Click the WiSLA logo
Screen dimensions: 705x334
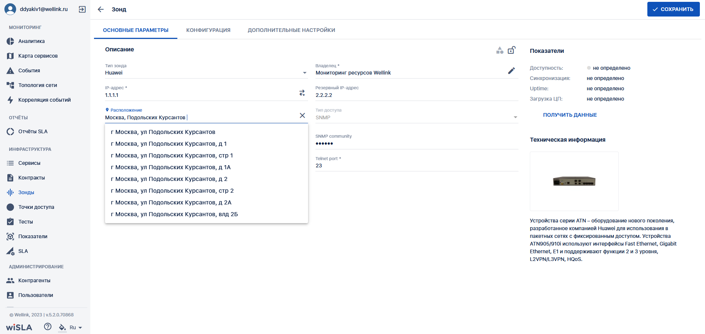coord(19,327)
